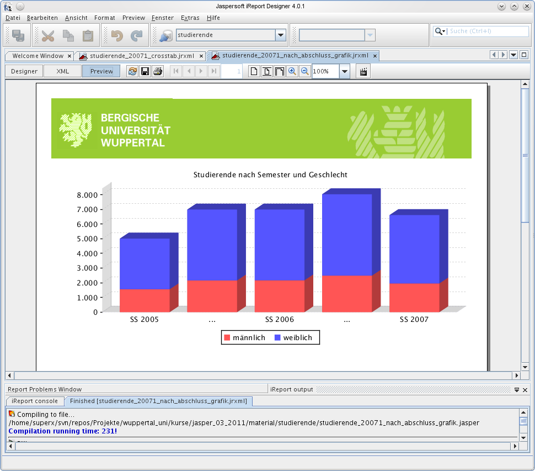Click the Undo arrow icon
The height and width of the screenshot is (471, 535).
(x=117, y=35)
